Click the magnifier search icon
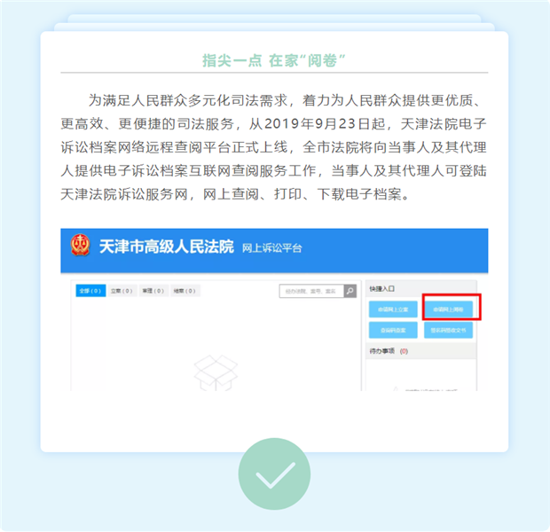 (x=350, y=291)
